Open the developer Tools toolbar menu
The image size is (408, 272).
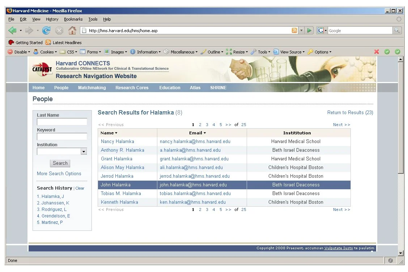[260, 52]
